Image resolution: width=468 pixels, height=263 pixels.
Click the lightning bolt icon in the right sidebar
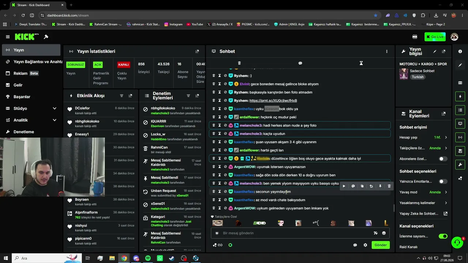point(460,97)
